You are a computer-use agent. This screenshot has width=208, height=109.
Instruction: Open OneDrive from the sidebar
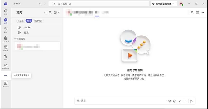(5, 66)
